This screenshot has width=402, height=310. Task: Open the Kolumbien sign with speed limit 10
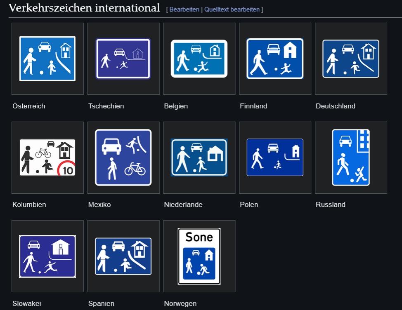[x=47, y=157]
